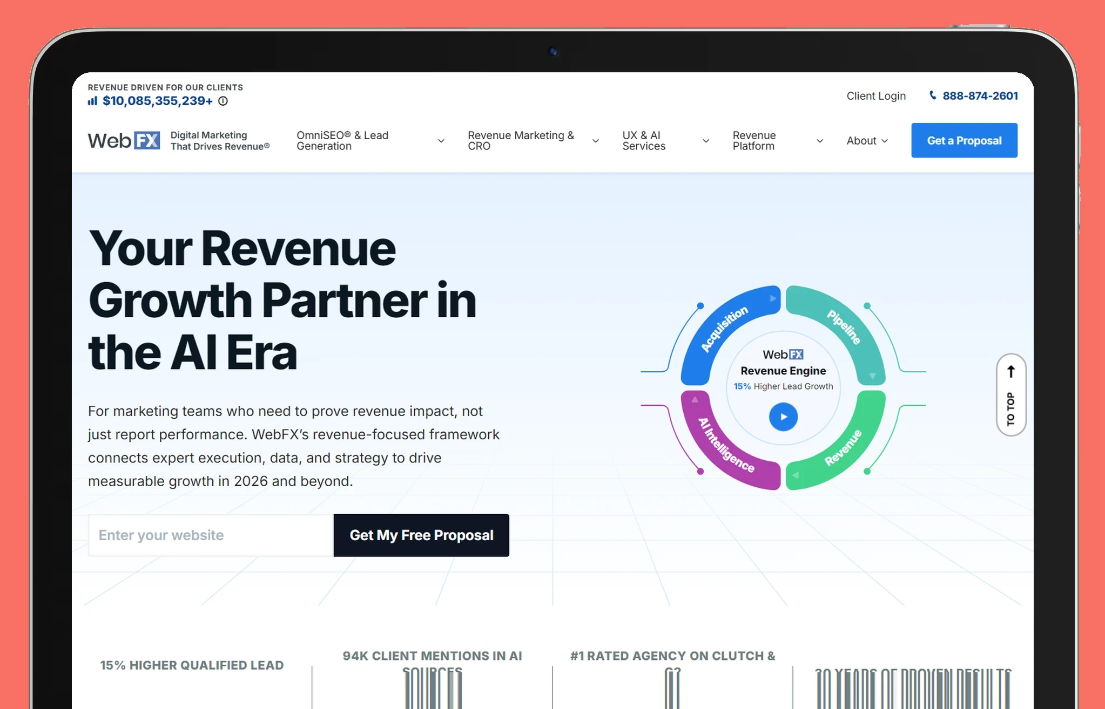The width and height of the screenshot is (1105, 709).
Task: Click the WebFX logo in the header
Action: pyautogui.click(x=124, y=140)
